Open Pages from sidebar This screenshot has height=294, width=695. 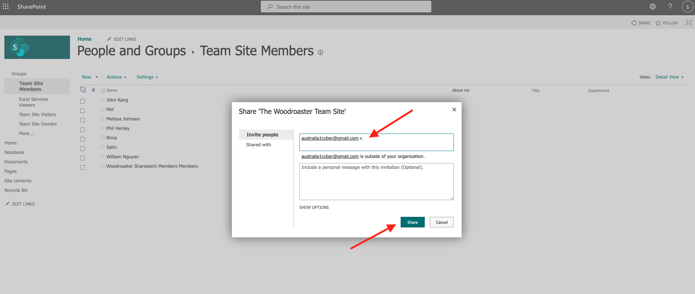(x=11, y=171)
